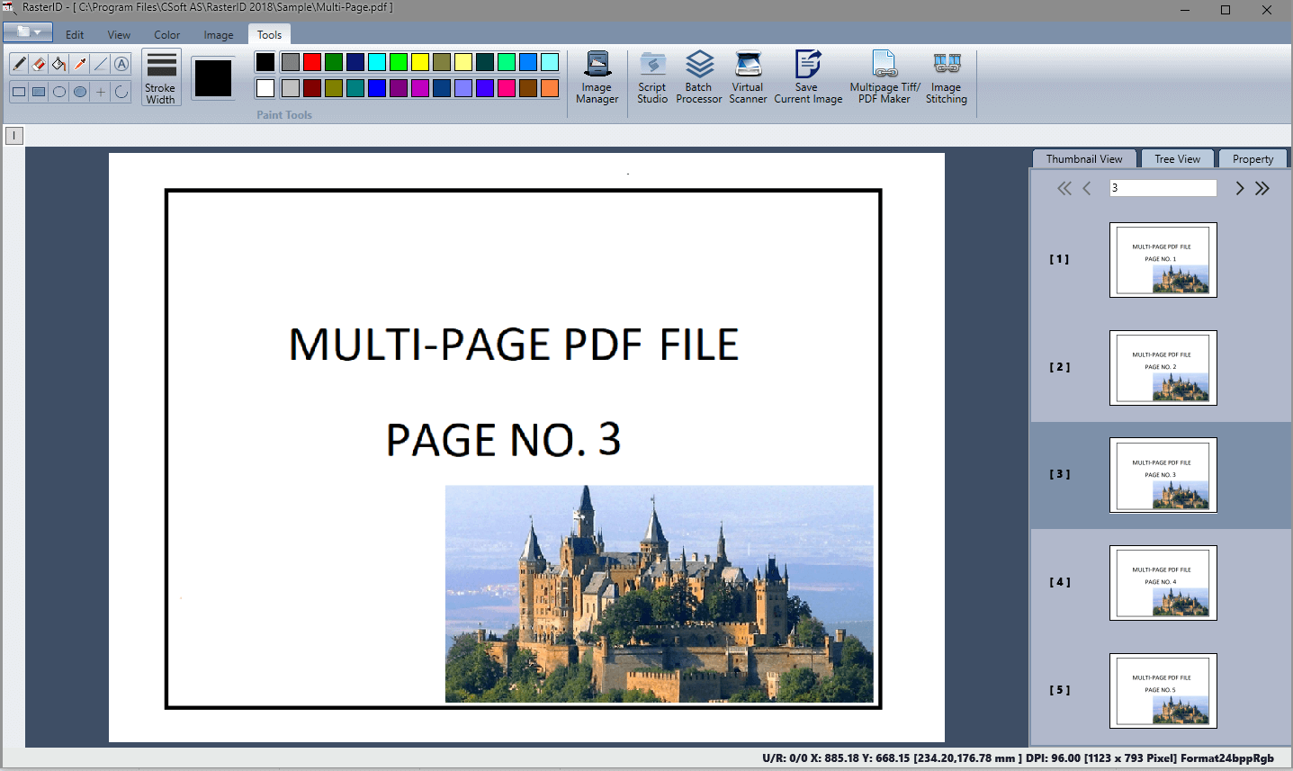1293x771 pixels.
Task: Open the Image Manager
Action: 597,77
